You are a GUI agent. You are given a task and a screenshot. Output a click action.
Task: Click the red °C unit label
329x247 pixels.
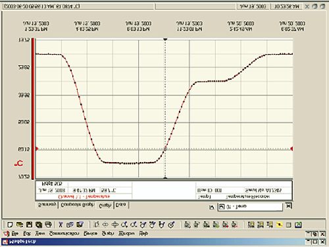click(18, 163)
